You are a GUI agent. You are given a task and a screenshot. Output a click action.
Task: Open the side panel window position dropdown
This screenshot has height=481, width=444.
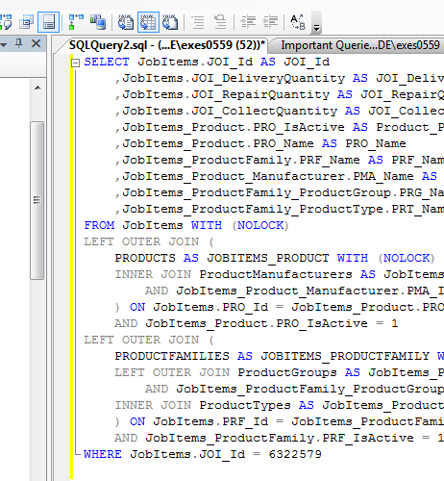[x=4, y=44]
